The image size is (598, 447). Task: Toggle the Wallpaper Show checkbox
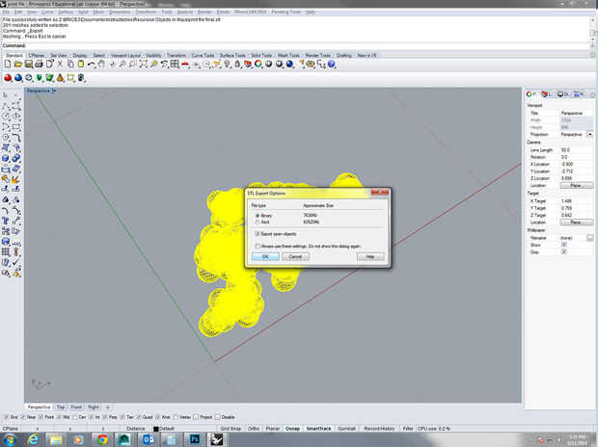(x=564, y=245)
